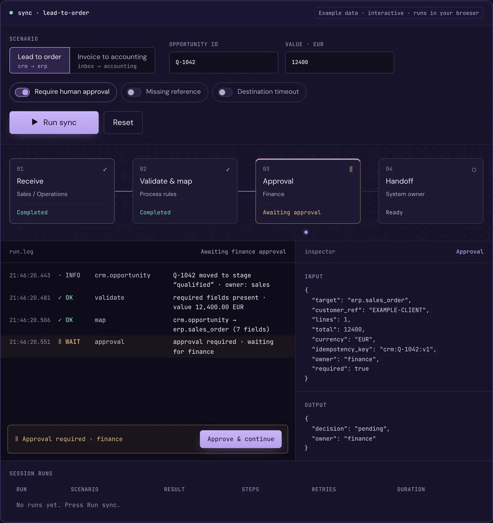The width and height of the screenshot is (493, 523).
Task: Open the Validate & map step card
Action: (185, 191)
